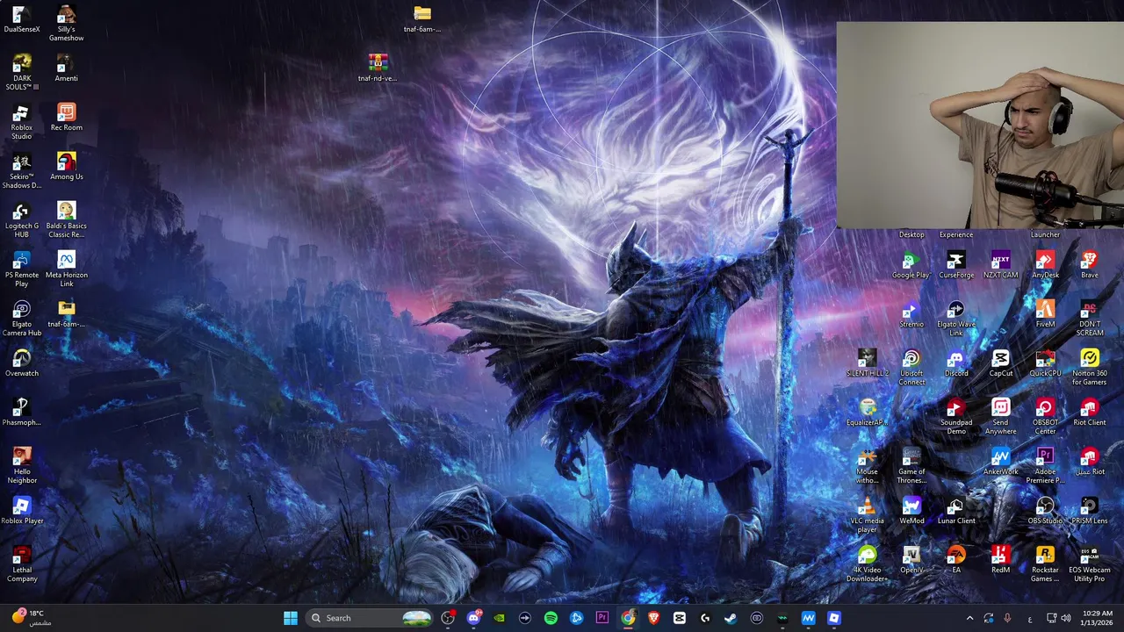Select the Roblox Player desktop icon
The image size is (1124, 632).
[x=22, y=511]
